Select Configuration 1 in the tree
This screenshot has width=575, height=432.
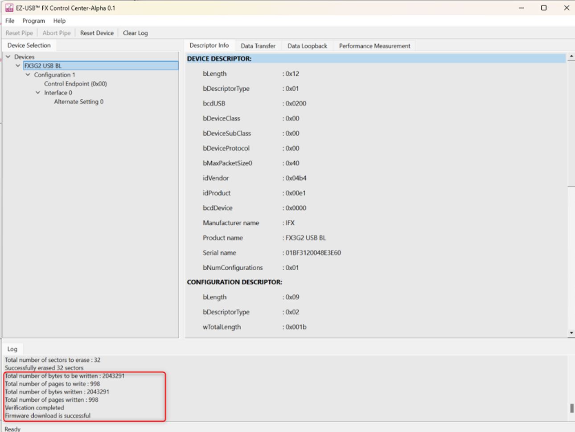[55, 75]
